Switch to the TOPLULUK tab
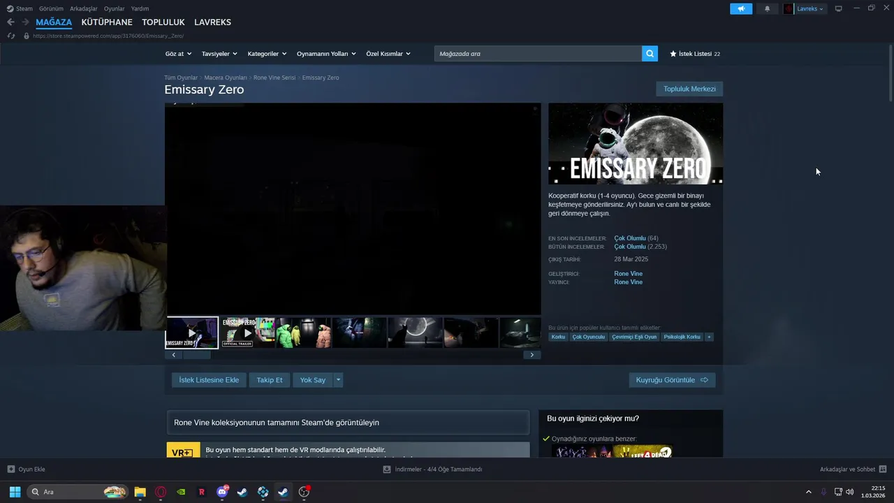Image resolution: width=894 pixels, height=503 pixels. point(163,22)
